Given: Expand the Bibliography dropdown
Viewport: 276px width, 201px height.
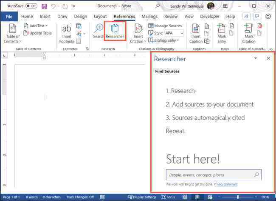Looking at the screenshot, I should (x=164, y=40).
